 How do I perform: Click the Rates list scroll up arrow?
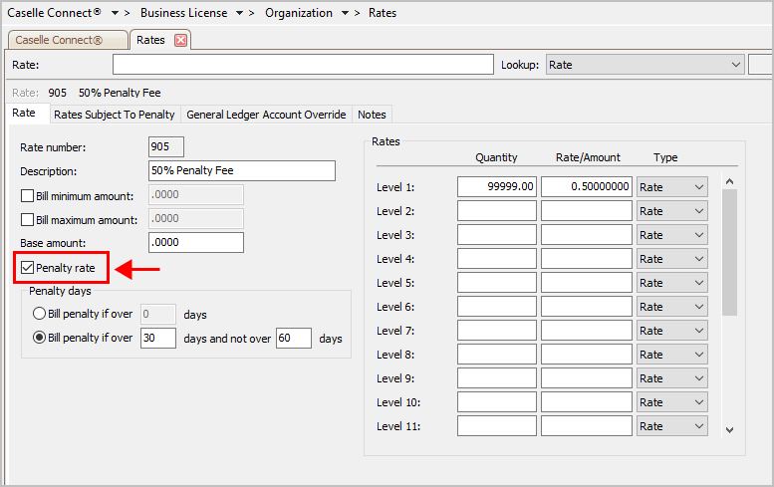pos(729,181)
